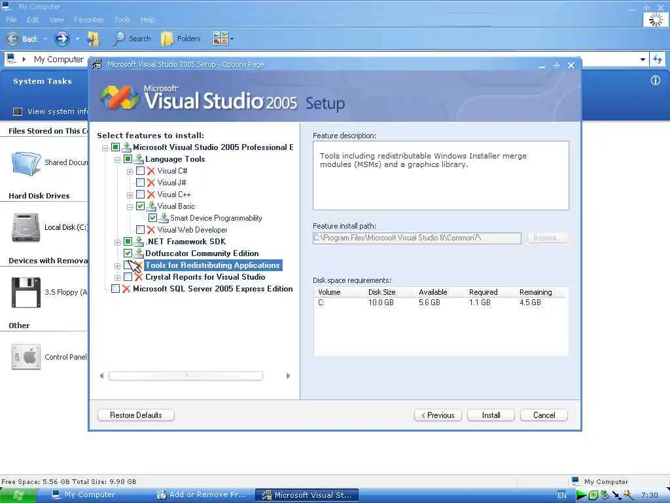Click the Feature install path field
This screenshot has width=670, height=503.
[x=417, y=238]
